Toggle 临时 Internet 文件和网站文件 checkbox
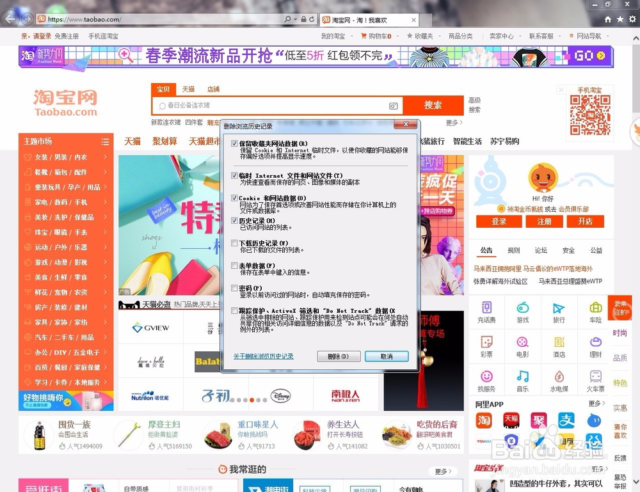The height and width of the screenshot is (492, 640). pyautogui.click(x=234, y=175)
